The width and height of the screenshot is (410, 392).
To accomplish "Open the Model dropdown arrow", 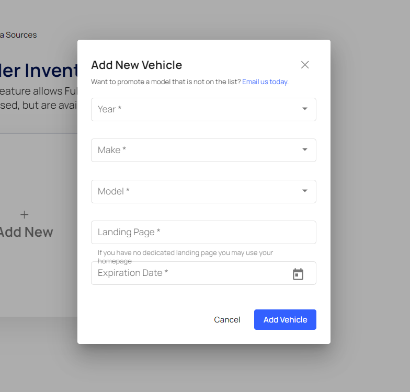I will click(305, 191).
